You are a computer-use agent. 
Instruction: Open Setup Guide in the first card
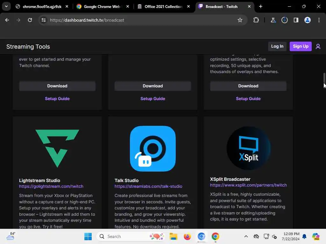tap(57, 98)
